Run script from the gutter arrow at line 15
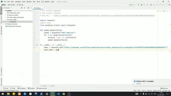The height and width of the screenshot is (96, 171). pos(37,45)
